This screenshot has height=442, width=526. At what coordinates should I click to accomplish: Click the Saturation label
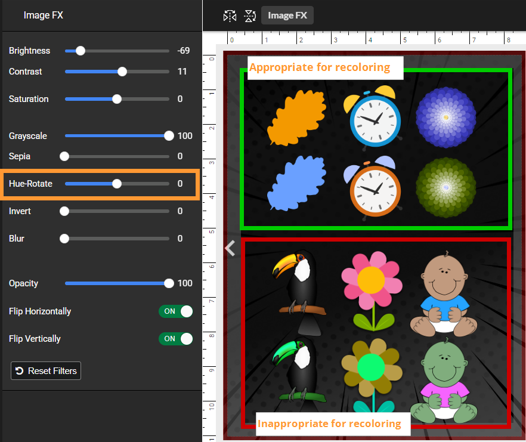29,99
